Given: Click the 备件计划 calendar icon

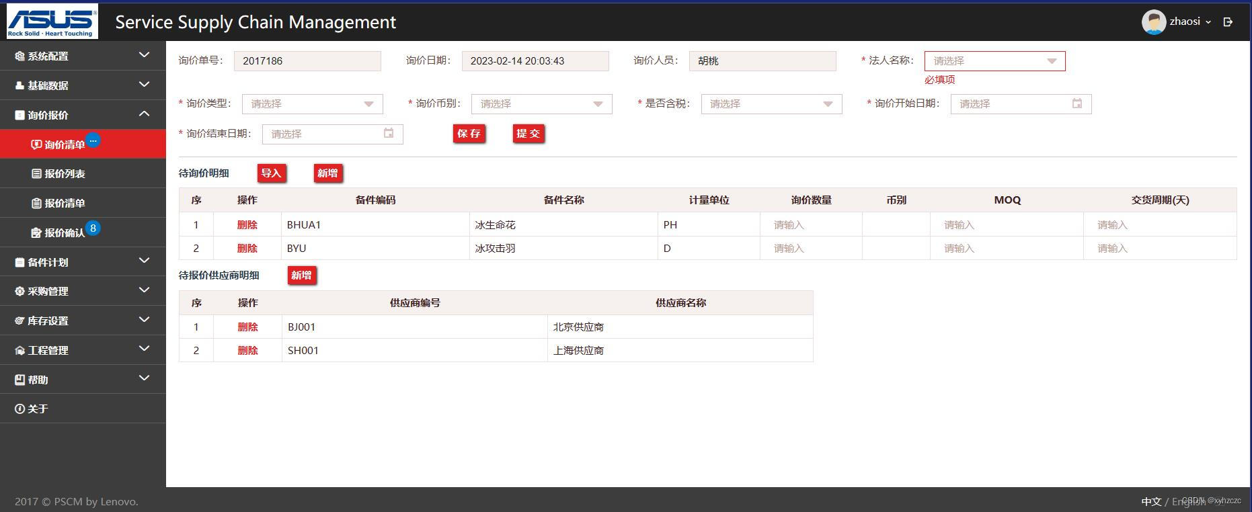Looking at the screenshot, I should tap(19, 262).
